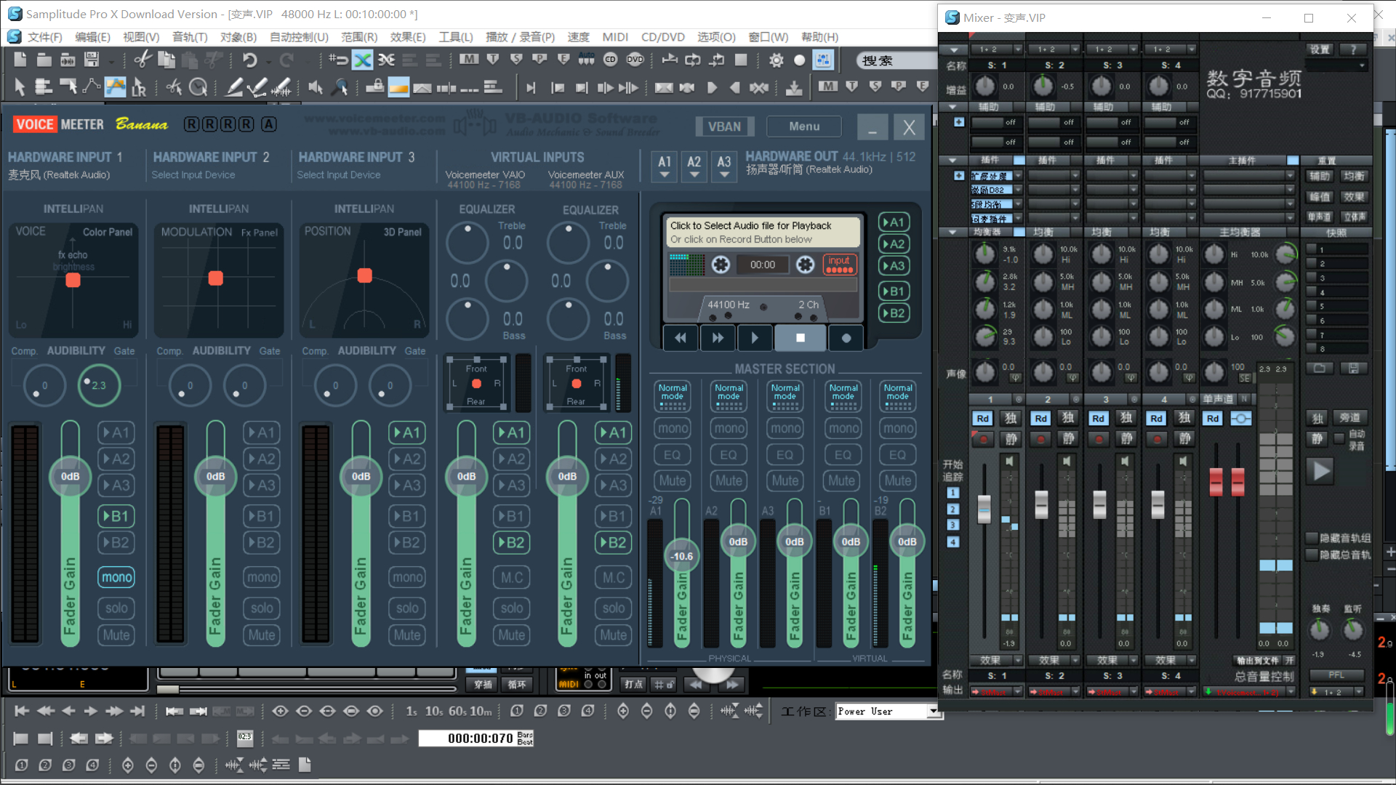Open the 效果(E) menu
This screenshot has width=1396, height=785.
407,37
